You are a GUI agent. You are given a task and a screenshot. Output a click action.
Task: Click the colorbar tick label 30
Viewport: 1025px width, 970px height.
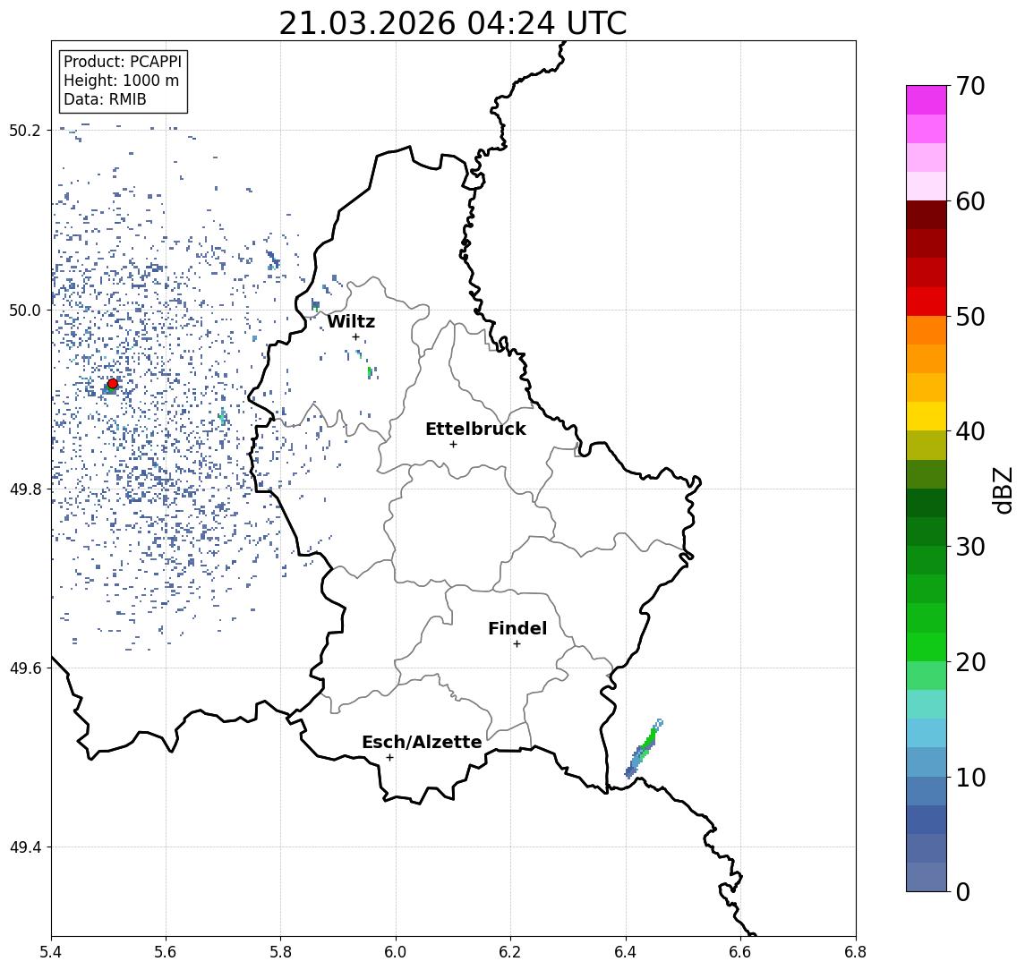970,547
